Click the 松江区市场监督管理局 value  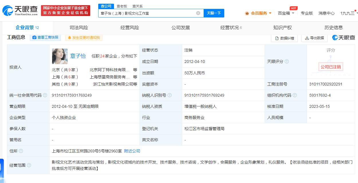coord(204,129)
